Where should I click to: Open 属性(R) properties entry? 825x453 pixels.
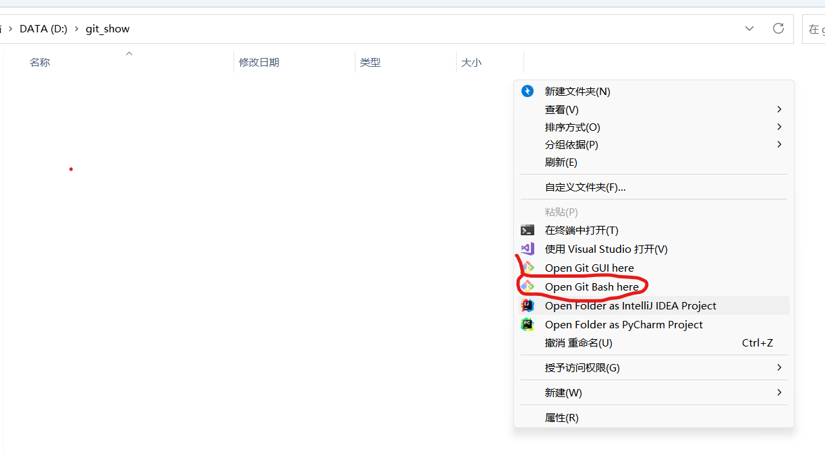click(654, 417)
